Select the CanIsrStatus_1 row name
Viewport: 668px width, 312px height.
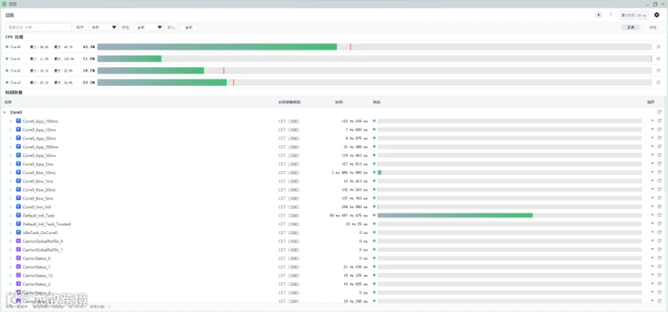36,267
